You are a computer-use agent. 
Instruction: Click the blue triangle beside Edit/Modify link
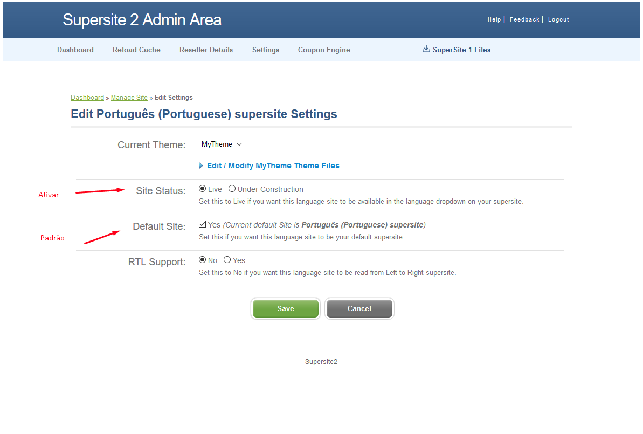[x=201, y=166]
